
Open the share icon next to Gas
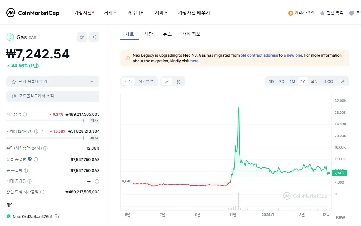(94, 37)
